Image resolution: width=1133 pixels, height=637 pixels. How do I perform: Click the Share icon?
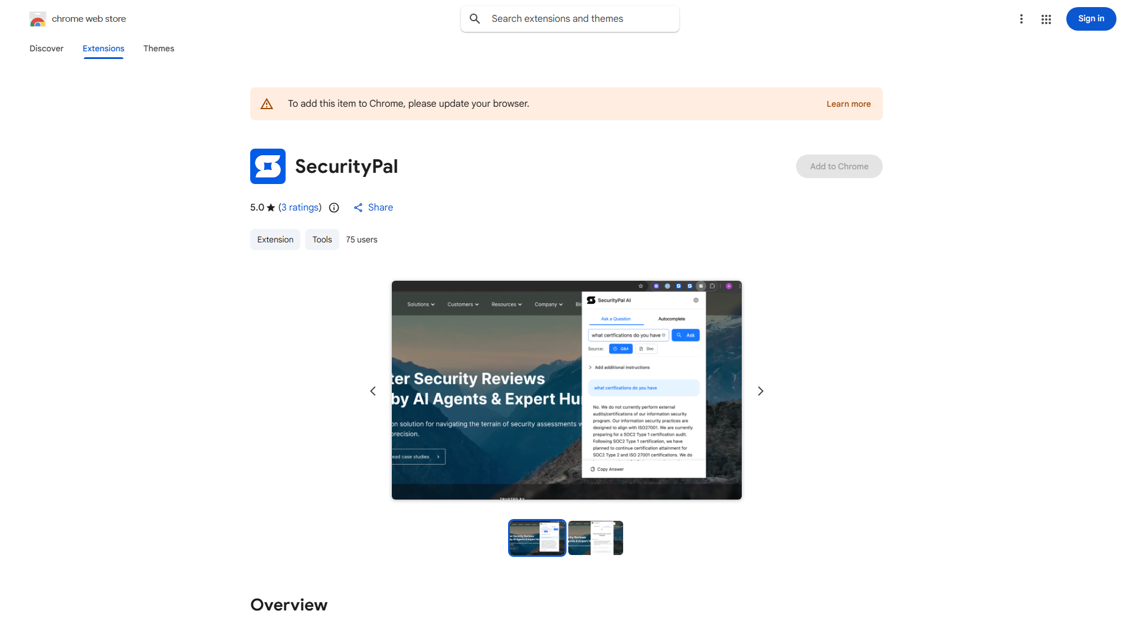tap(359, 208)
